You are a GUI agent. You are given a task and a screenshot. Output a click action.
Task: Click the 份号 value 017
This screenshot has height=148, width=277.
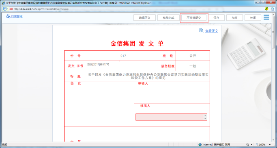click(123, 56)
